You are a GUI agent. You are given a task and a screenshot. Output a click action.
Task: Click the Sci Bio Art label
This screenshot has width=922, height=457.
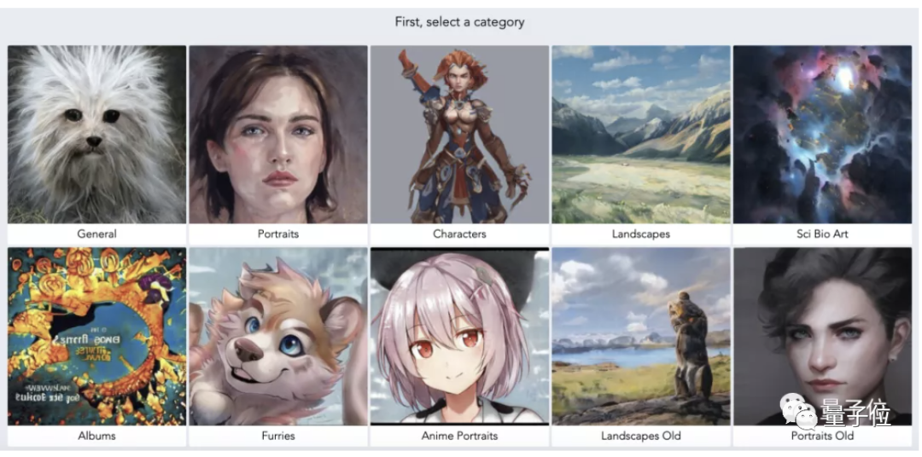click(823, 234)
